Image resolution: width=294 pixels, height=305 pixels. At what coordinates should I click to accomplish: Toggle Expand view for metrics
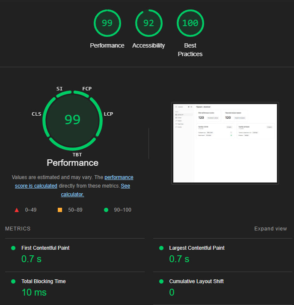coord(270,229)
